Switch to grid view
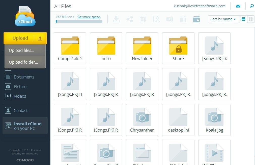Image resolution: width=255 pixels, height=165 pixels. (x=251, y=19)
